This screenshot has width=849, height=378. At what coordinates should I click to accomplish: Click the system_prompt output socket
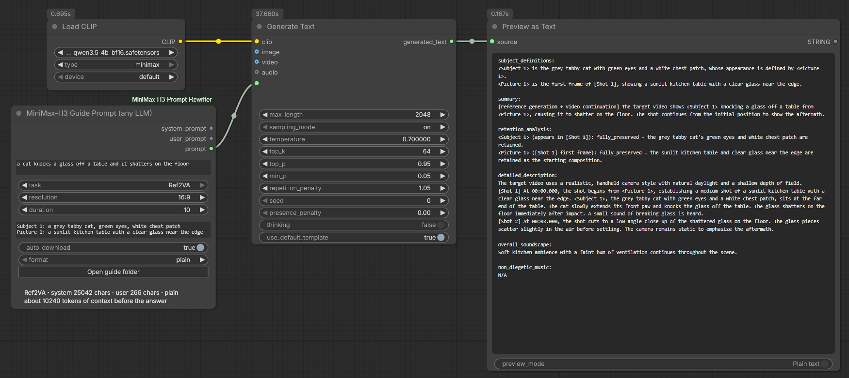pos(211,128)
